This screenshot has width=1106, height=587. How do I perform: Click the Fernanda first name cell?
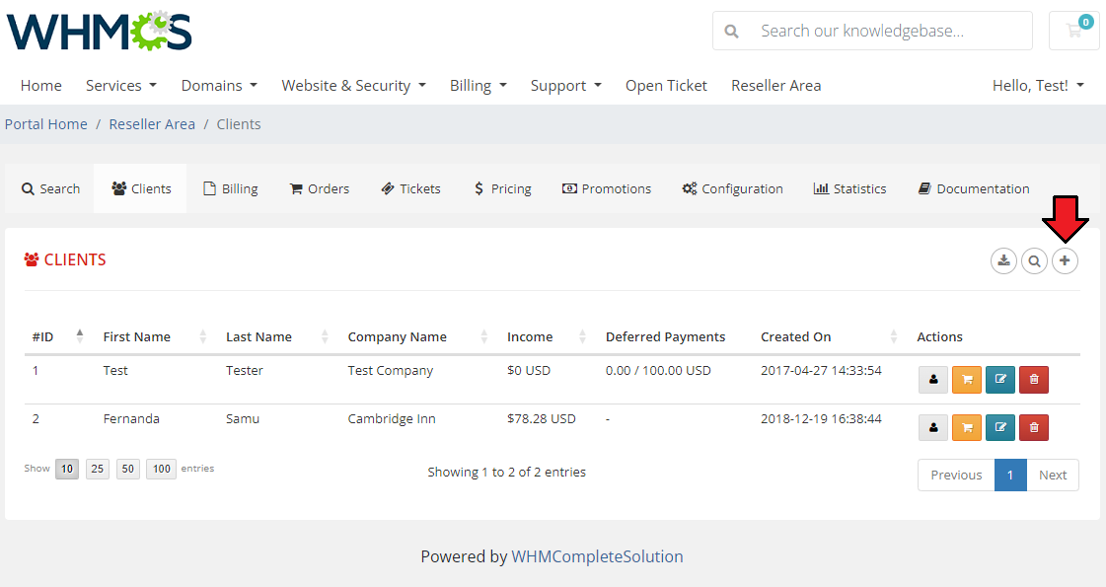click(131, 418)
